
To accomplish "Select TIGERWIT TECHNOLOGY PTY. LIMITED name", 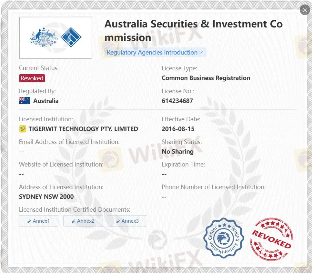I will pos(83,129).
